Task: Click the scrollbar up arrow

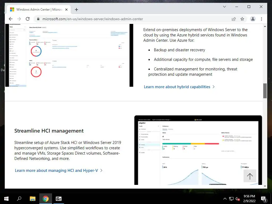Action: tap(265, 26)
